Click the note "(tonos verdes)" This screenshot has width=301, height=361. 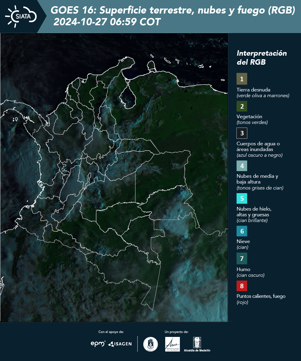(x=252, y=122)
